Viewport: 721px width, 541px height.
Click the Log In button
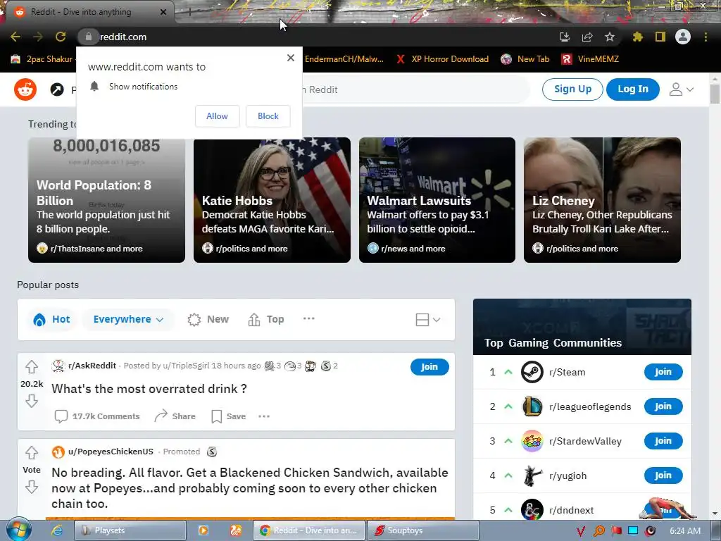pyautogui.click(x=633, y=89)
